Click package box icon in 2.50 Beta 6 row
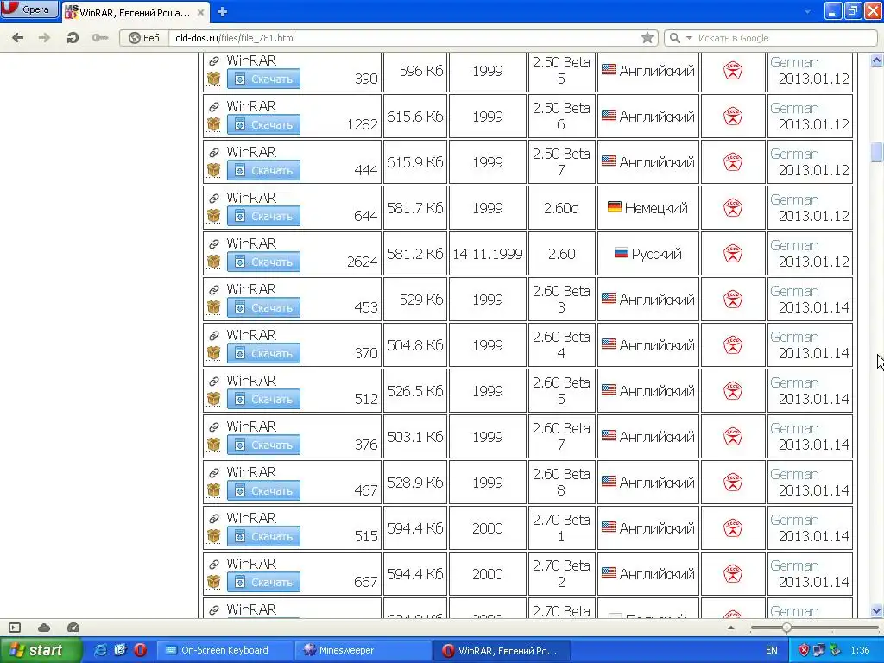 click(214, 124)
